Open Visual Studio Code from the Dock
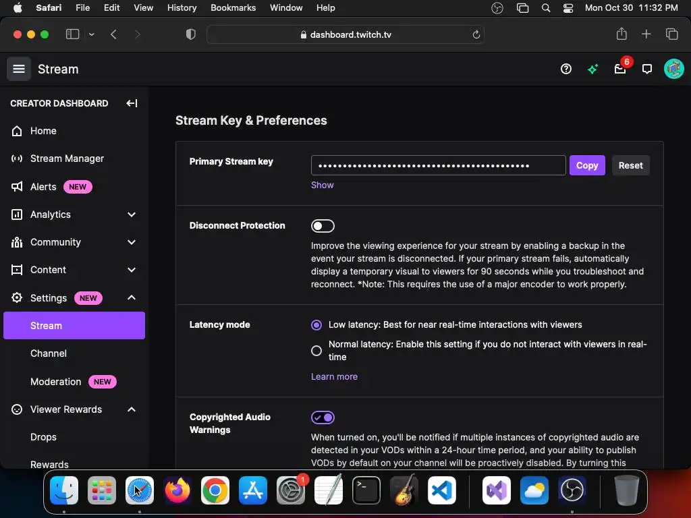Screen dimensions: 691x518 [441, 490]
